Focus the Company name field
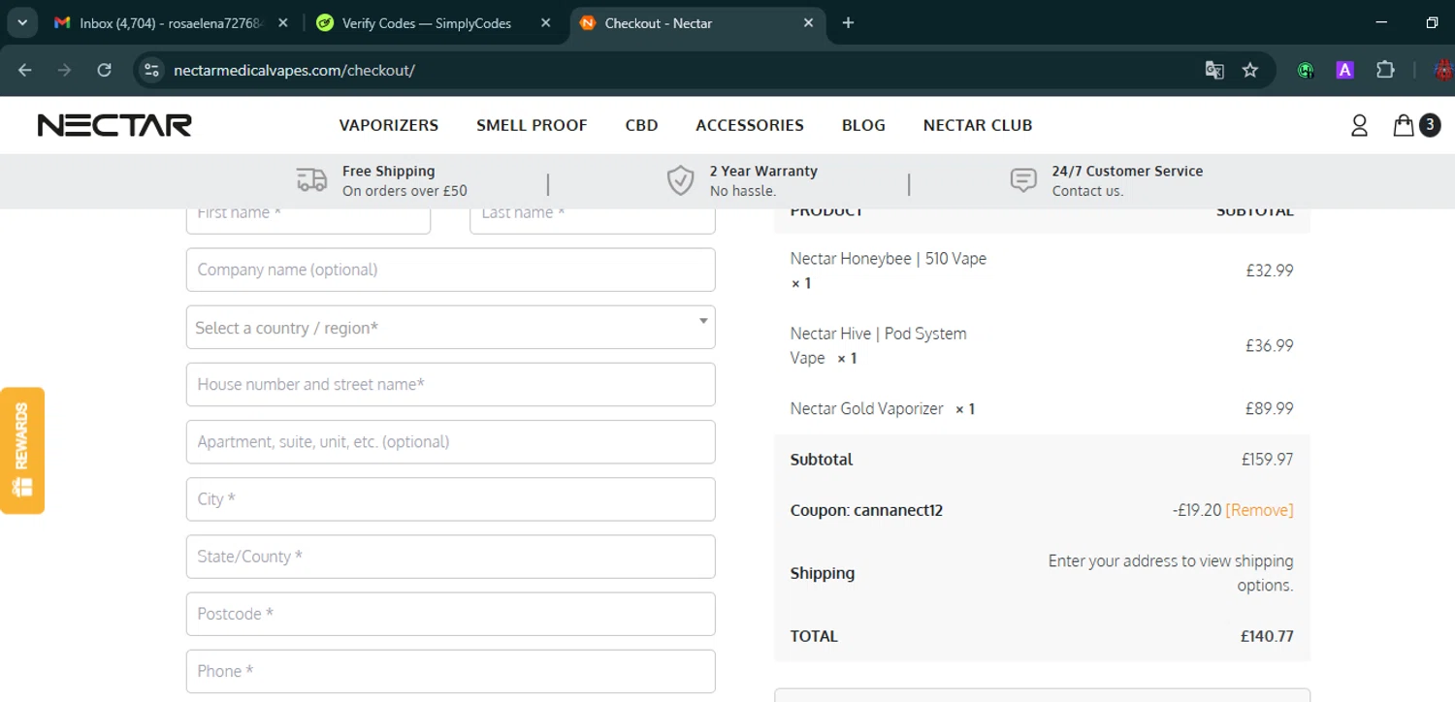 (x=451, y=270)
